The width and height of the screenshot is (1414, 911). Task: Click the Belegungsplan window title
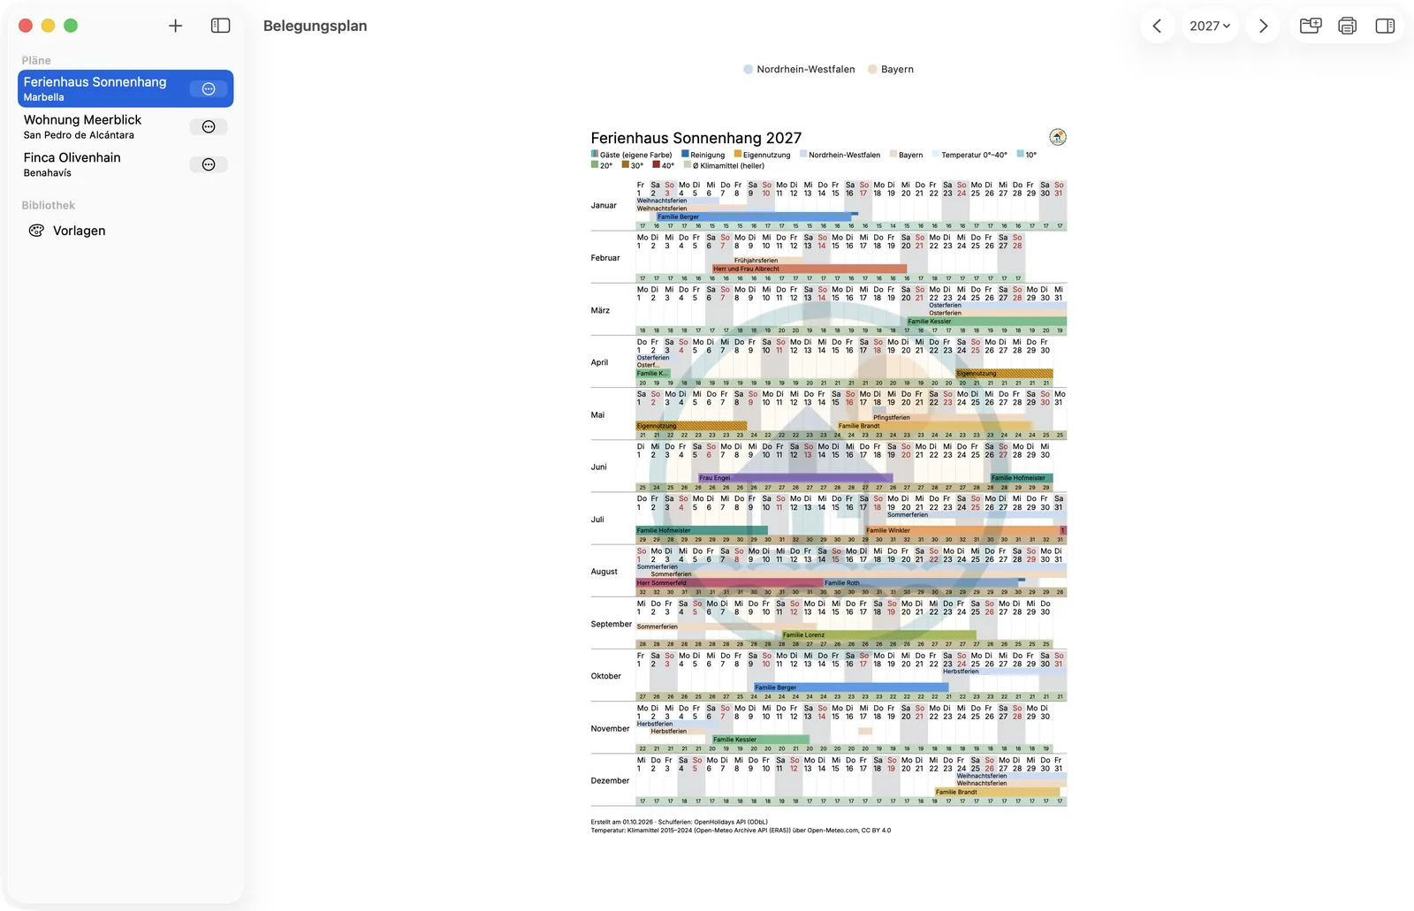[x=315, y=26]
